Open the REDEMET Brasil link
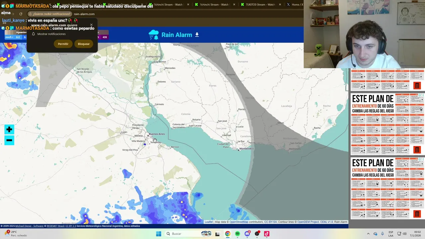Image resolution: width=425 pixels, height=239 pixels. tap(55, 226)
